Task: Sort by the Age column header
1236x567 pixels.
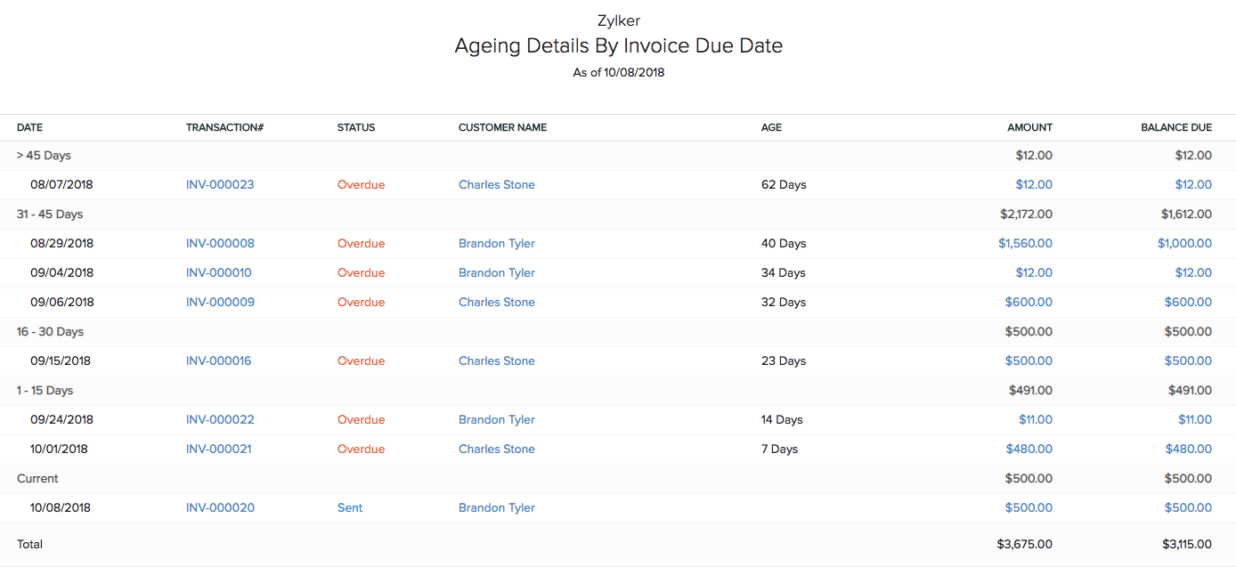Action: pos(771,128)
